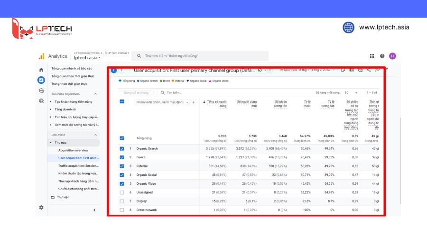Screen dimensions: 427x237
Task: Open the Admin settings gear
Action: click(41, 207)
